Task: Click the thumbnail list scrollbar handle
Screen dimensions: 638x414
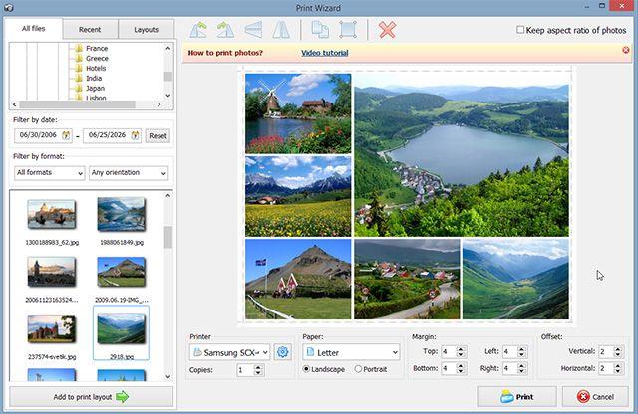Action: tap(168, 237)
